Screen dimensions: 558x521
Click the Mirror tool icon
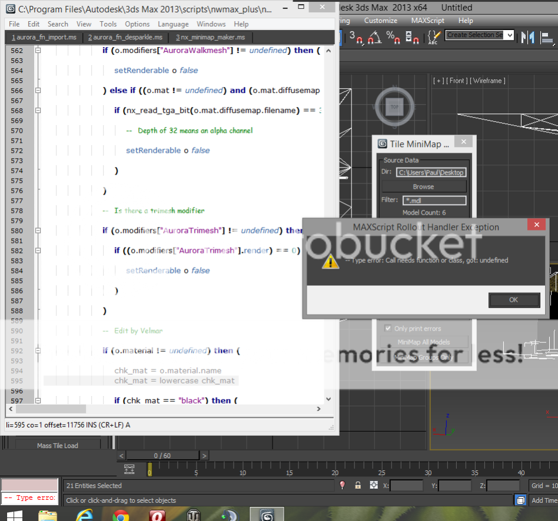point(528,37)
